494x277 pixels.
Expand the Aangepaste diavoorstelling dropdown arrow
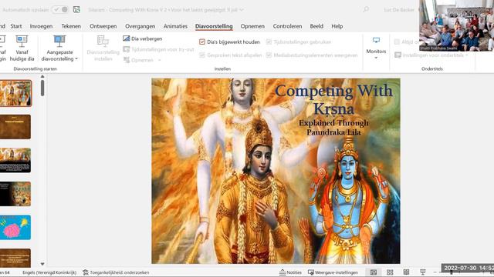[76, 58]
